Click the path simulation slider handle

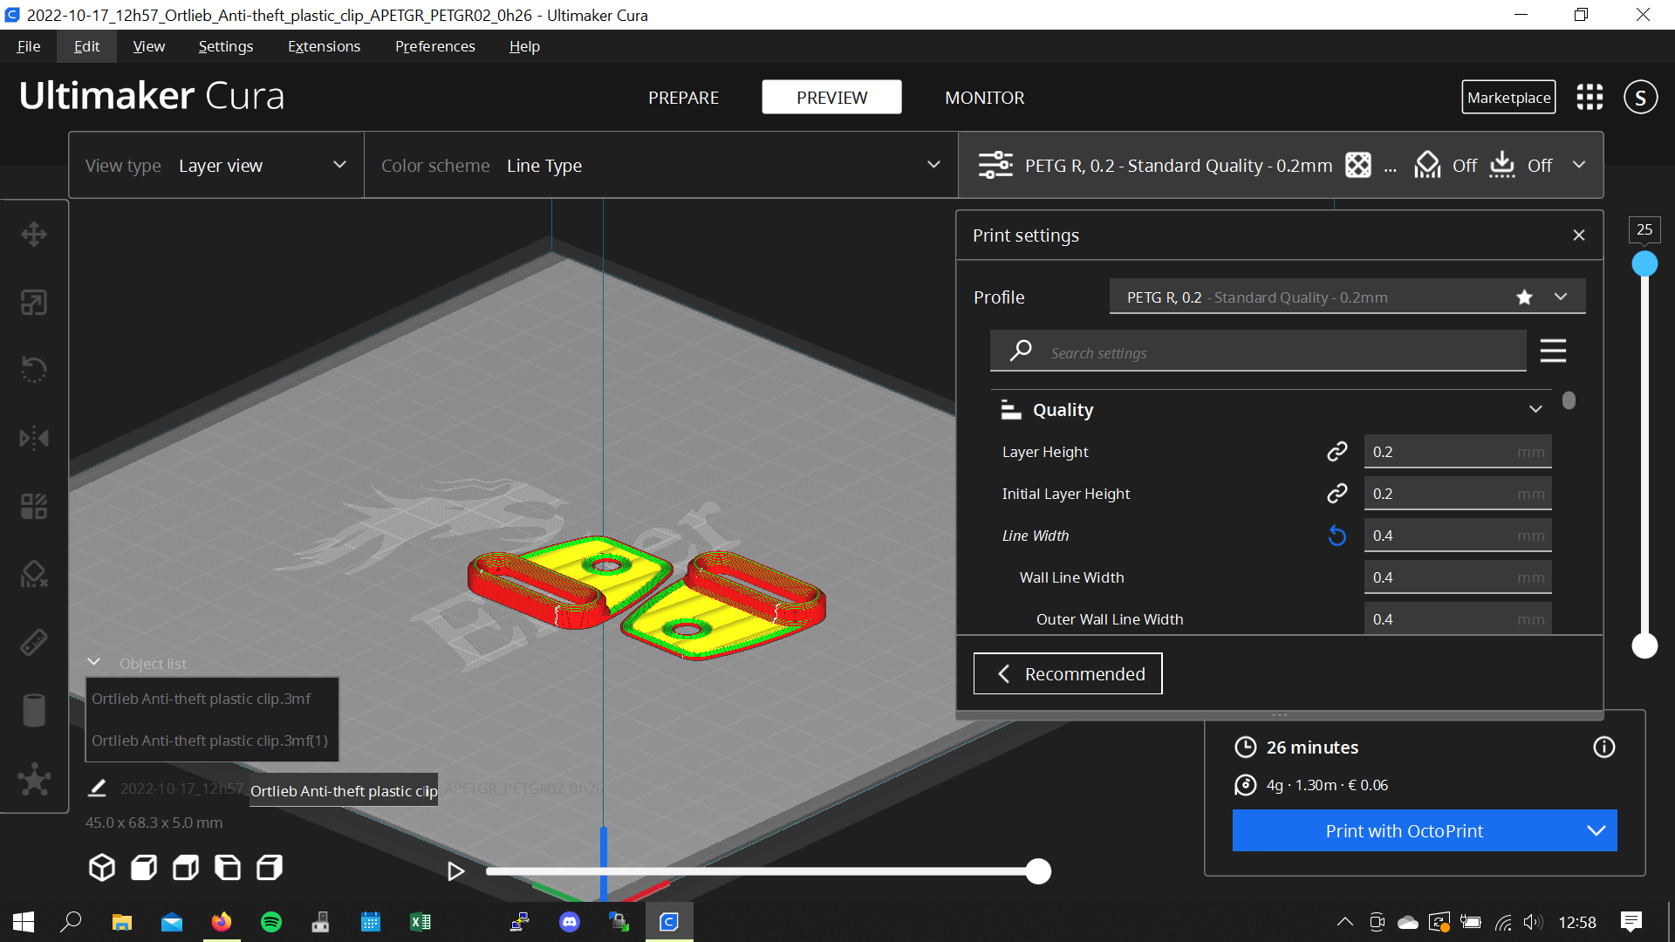[1038, 870]
